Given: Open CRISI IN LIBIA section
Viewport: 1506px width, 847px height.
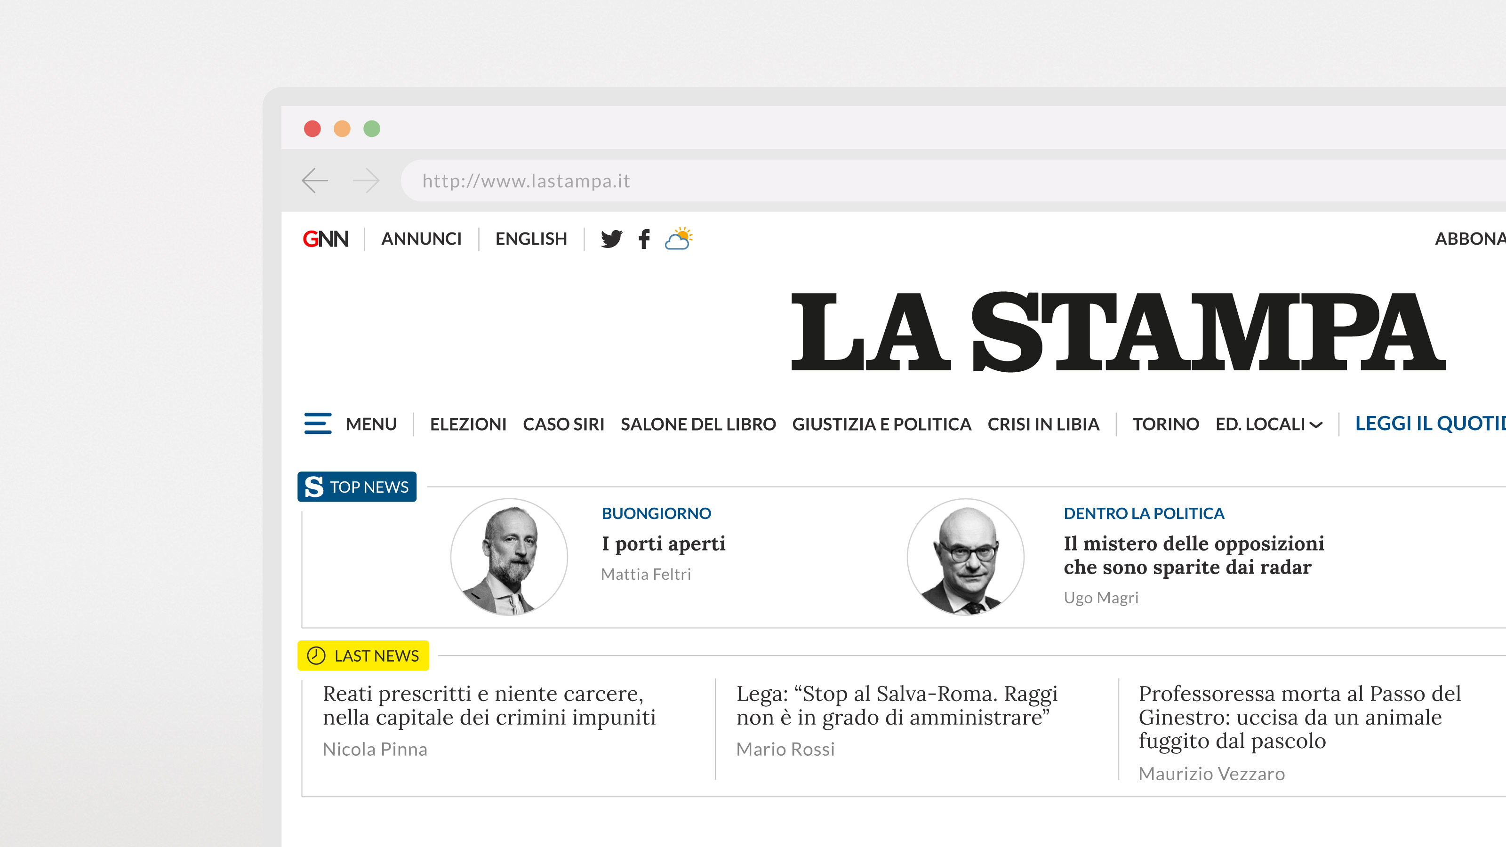Looking at the screenshot, I should coord(1043,424).
